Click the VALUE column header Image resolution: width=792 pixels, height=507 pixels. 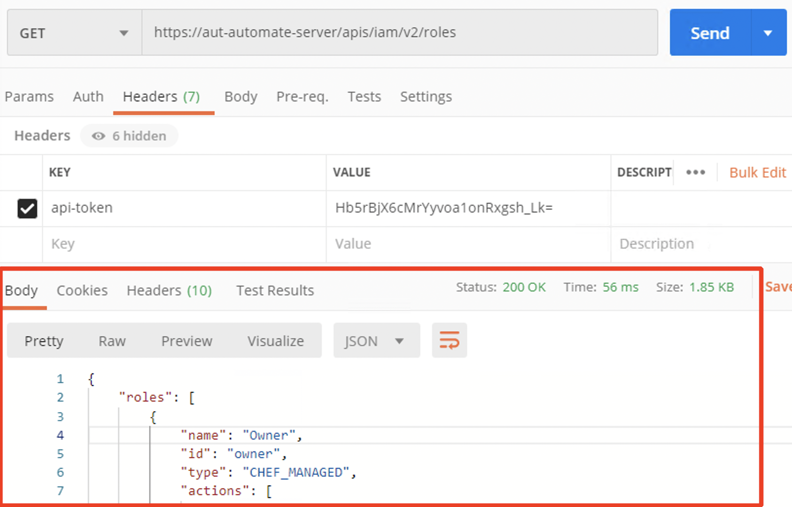click(352, 172)
